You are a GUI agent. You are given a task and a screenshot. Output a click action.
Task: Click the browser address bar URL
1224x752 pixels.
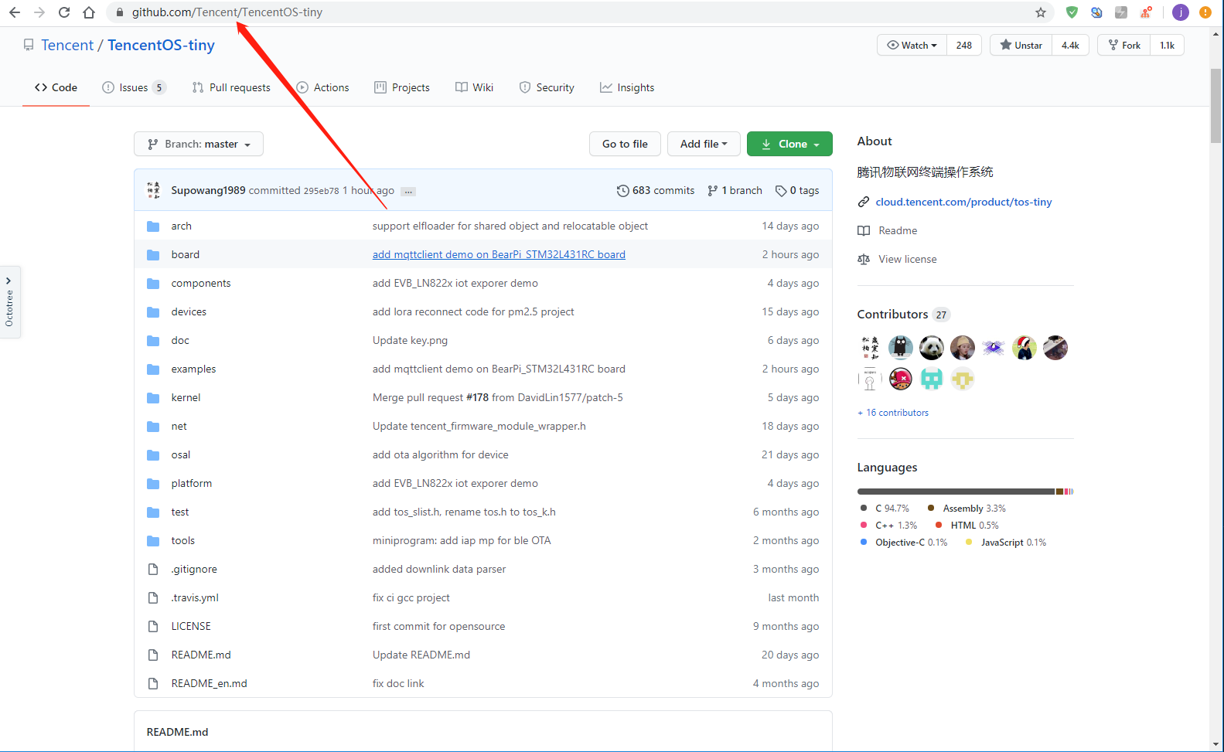[227, 12]
